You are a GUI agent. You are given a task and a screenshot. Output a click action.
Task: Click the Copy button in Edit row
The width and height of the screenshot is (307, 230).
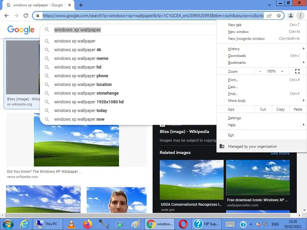(x=281, y=109)
